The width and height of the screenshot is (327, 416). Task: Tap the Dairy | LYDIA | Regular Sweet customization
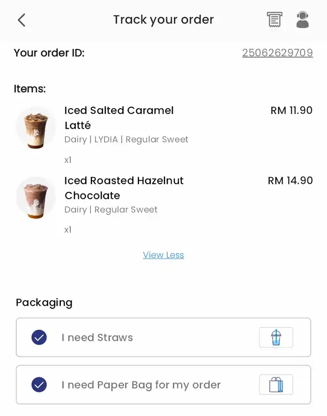click(x=126, y=139)
